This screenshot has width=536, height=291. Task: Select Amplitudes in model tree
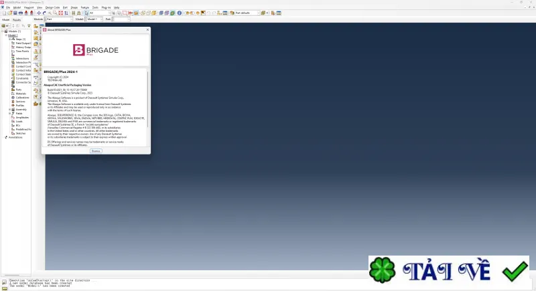22,117
